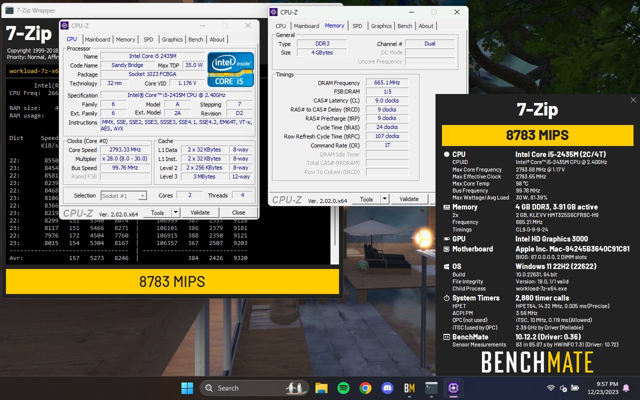The image size is (640, 400).
Task: Click the CPU-Z title icon in Memory window
Action: (274, 12)
